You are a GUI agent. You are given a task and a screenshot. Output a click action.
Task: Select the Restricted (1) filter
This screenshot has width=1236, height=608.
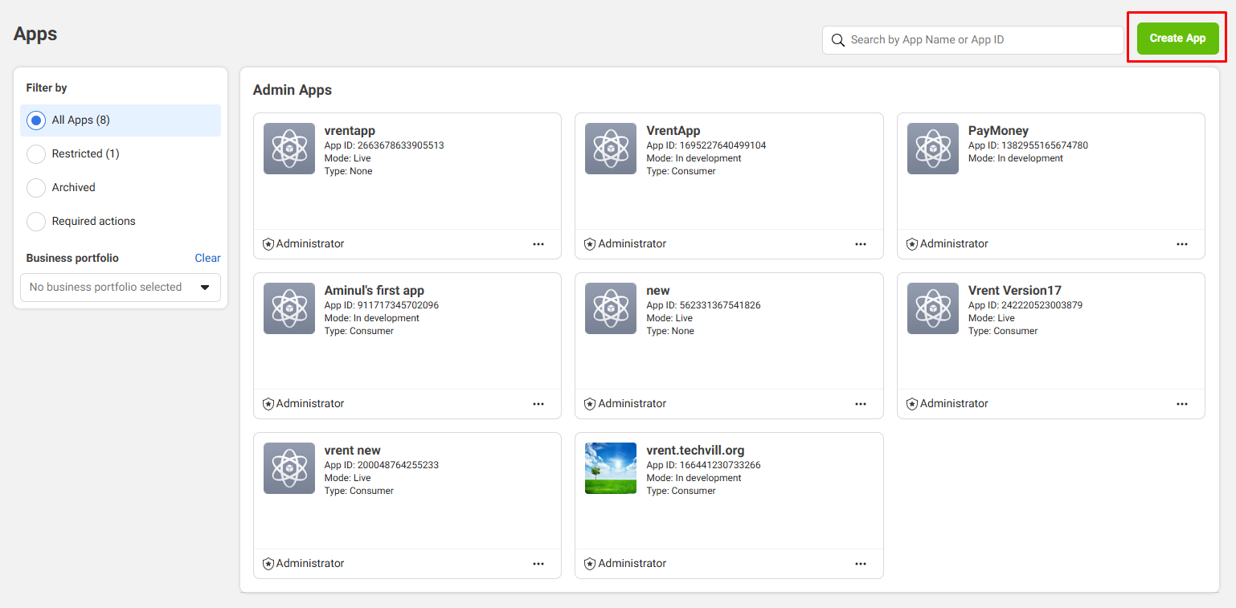(36, 154)
